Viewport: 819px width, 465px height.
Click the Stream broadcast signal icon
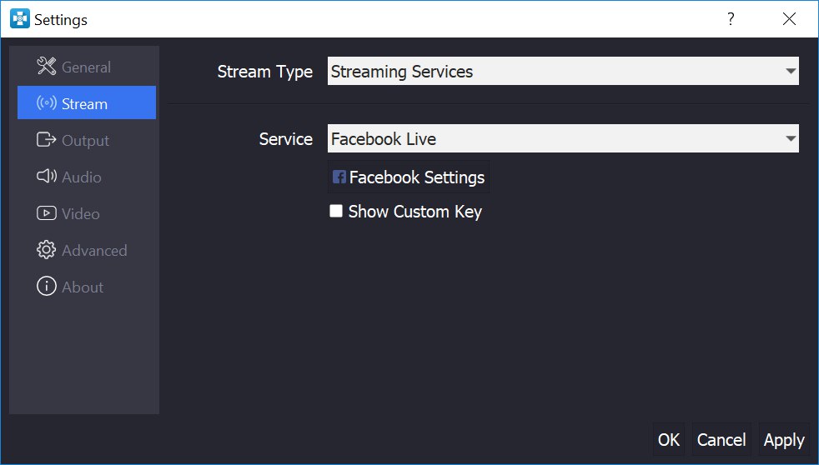[x=46, y=102]
